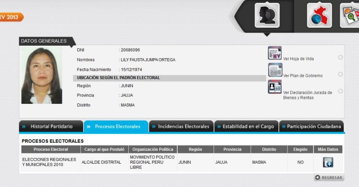
Task: Click the Proceso Electoral column header
Action: click(x=51, y=149)
